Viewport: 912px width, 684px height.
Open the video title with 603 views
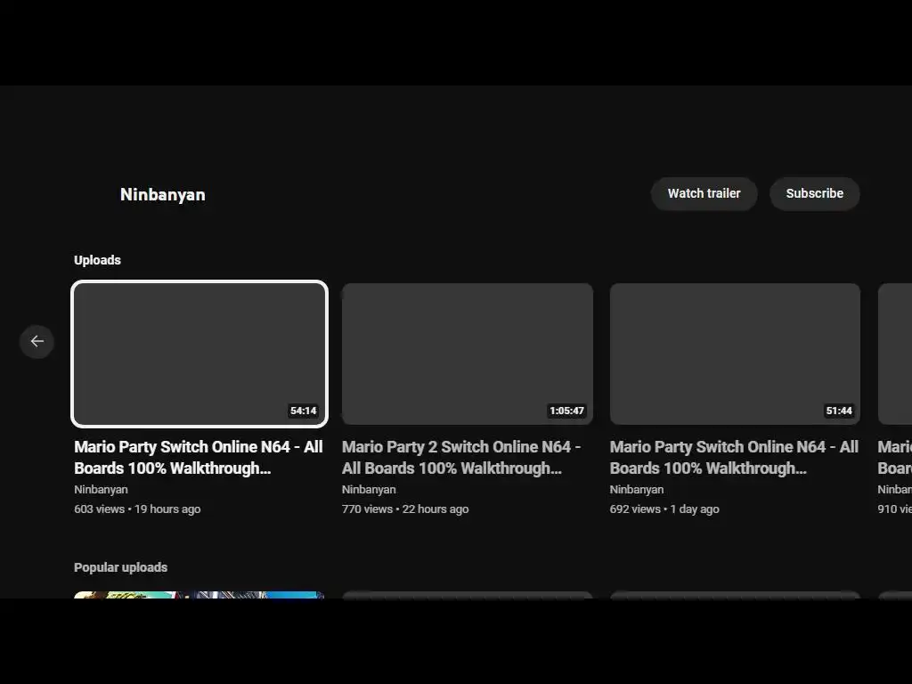(199, 457)
